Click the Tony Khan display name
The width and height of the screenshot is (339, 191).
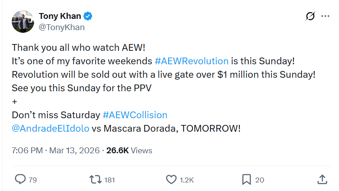click(x=60, y=16)
